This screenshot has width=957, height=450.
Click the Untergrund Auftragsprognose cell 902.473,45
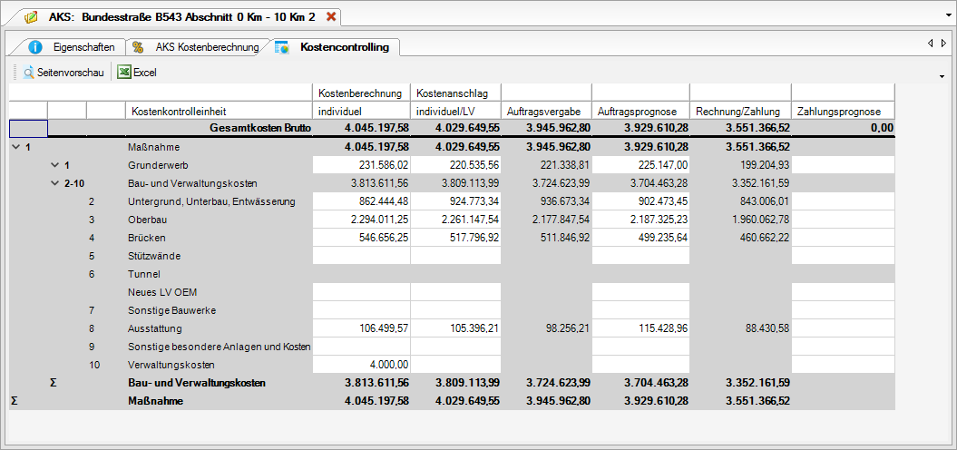(x=640, y=201)
